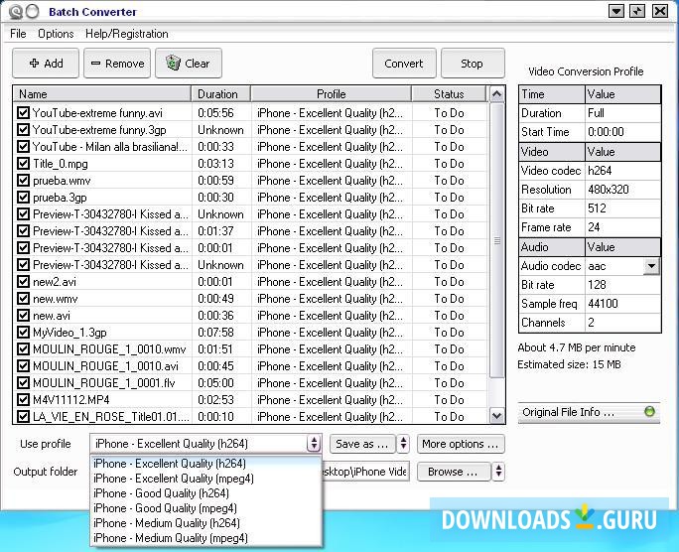This screenshot has width=679, height=552.
Task: Open Original File Info ... panel
Action: pyautogui.click(x=589, y=412)
